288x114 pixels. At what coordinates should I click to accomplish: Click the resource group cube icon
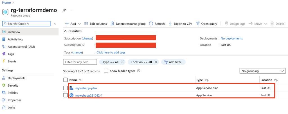(x=5, y=12)
